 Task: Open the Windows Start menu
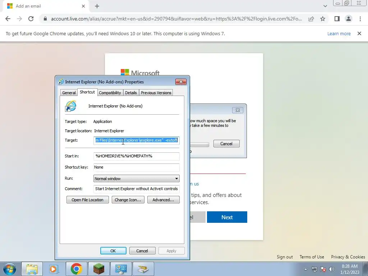pos(10,269)
